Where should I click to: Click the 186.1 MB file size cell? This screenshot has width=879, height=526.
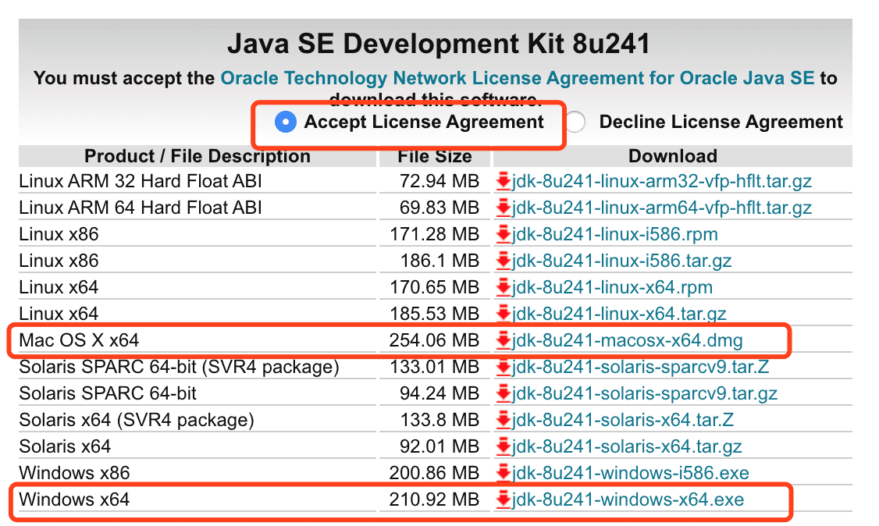coord(435,261)
